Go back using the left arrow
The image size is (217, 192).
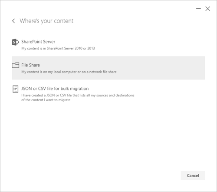(13, 21)
